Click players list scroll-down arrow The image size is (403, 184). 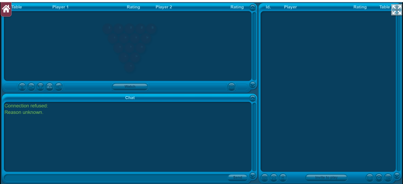[x=397, y=176]
